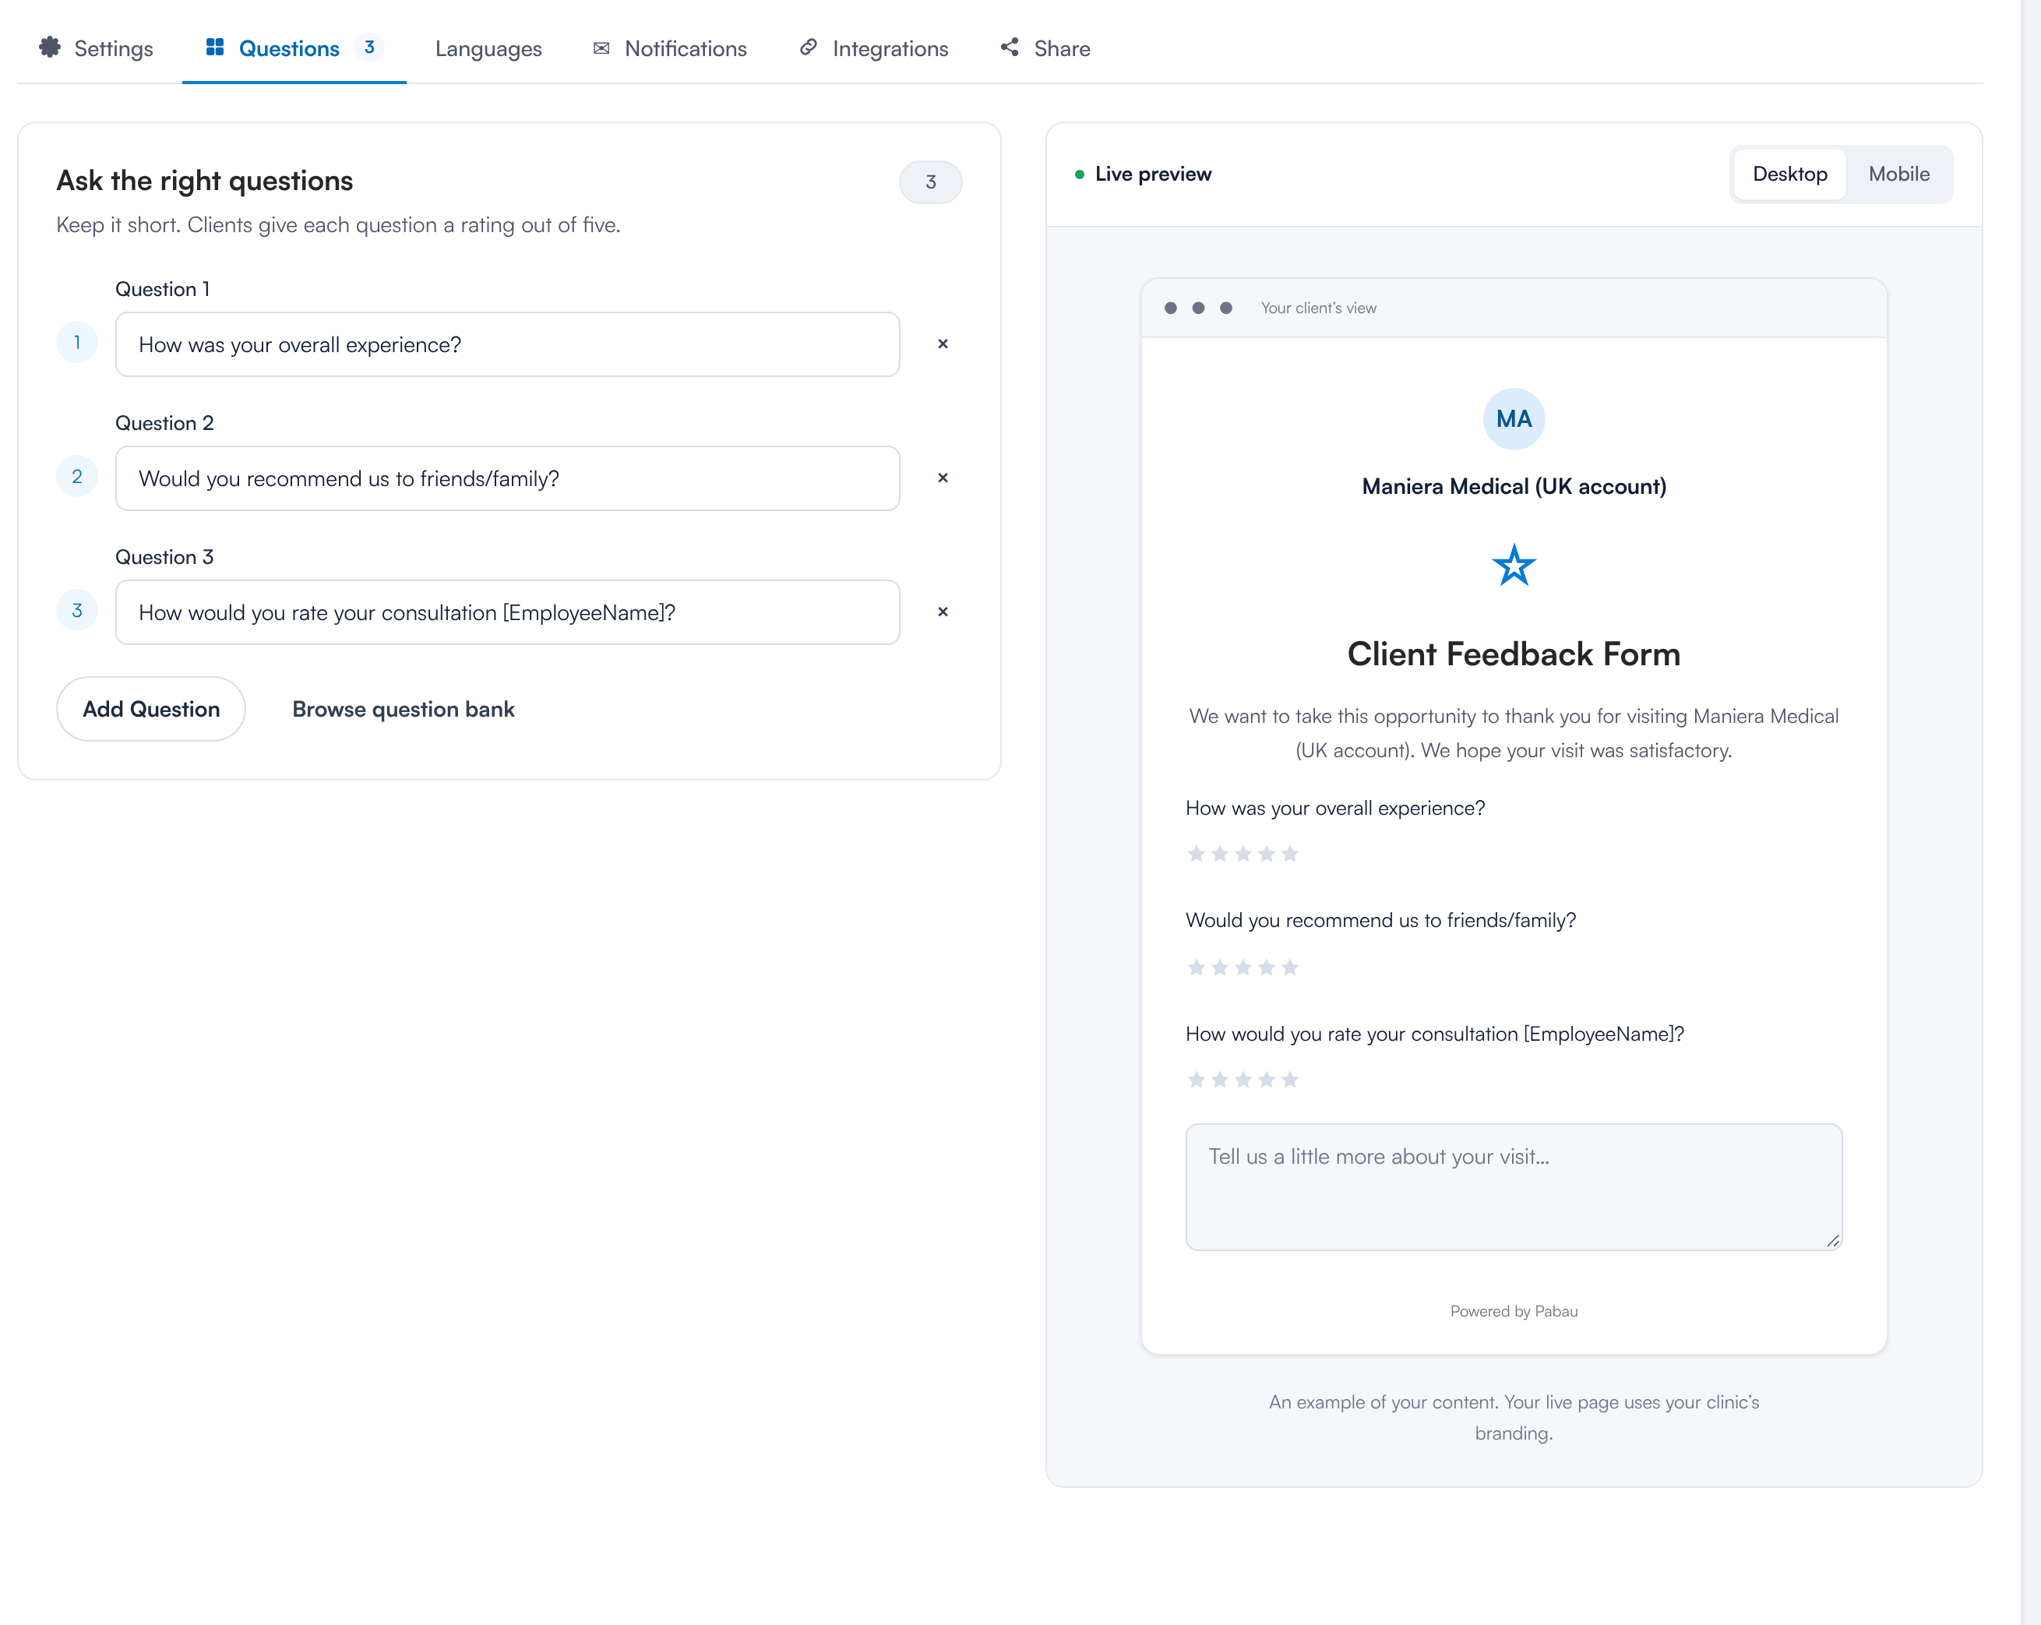Click the number 2 question badge

(x=78, y=476)
